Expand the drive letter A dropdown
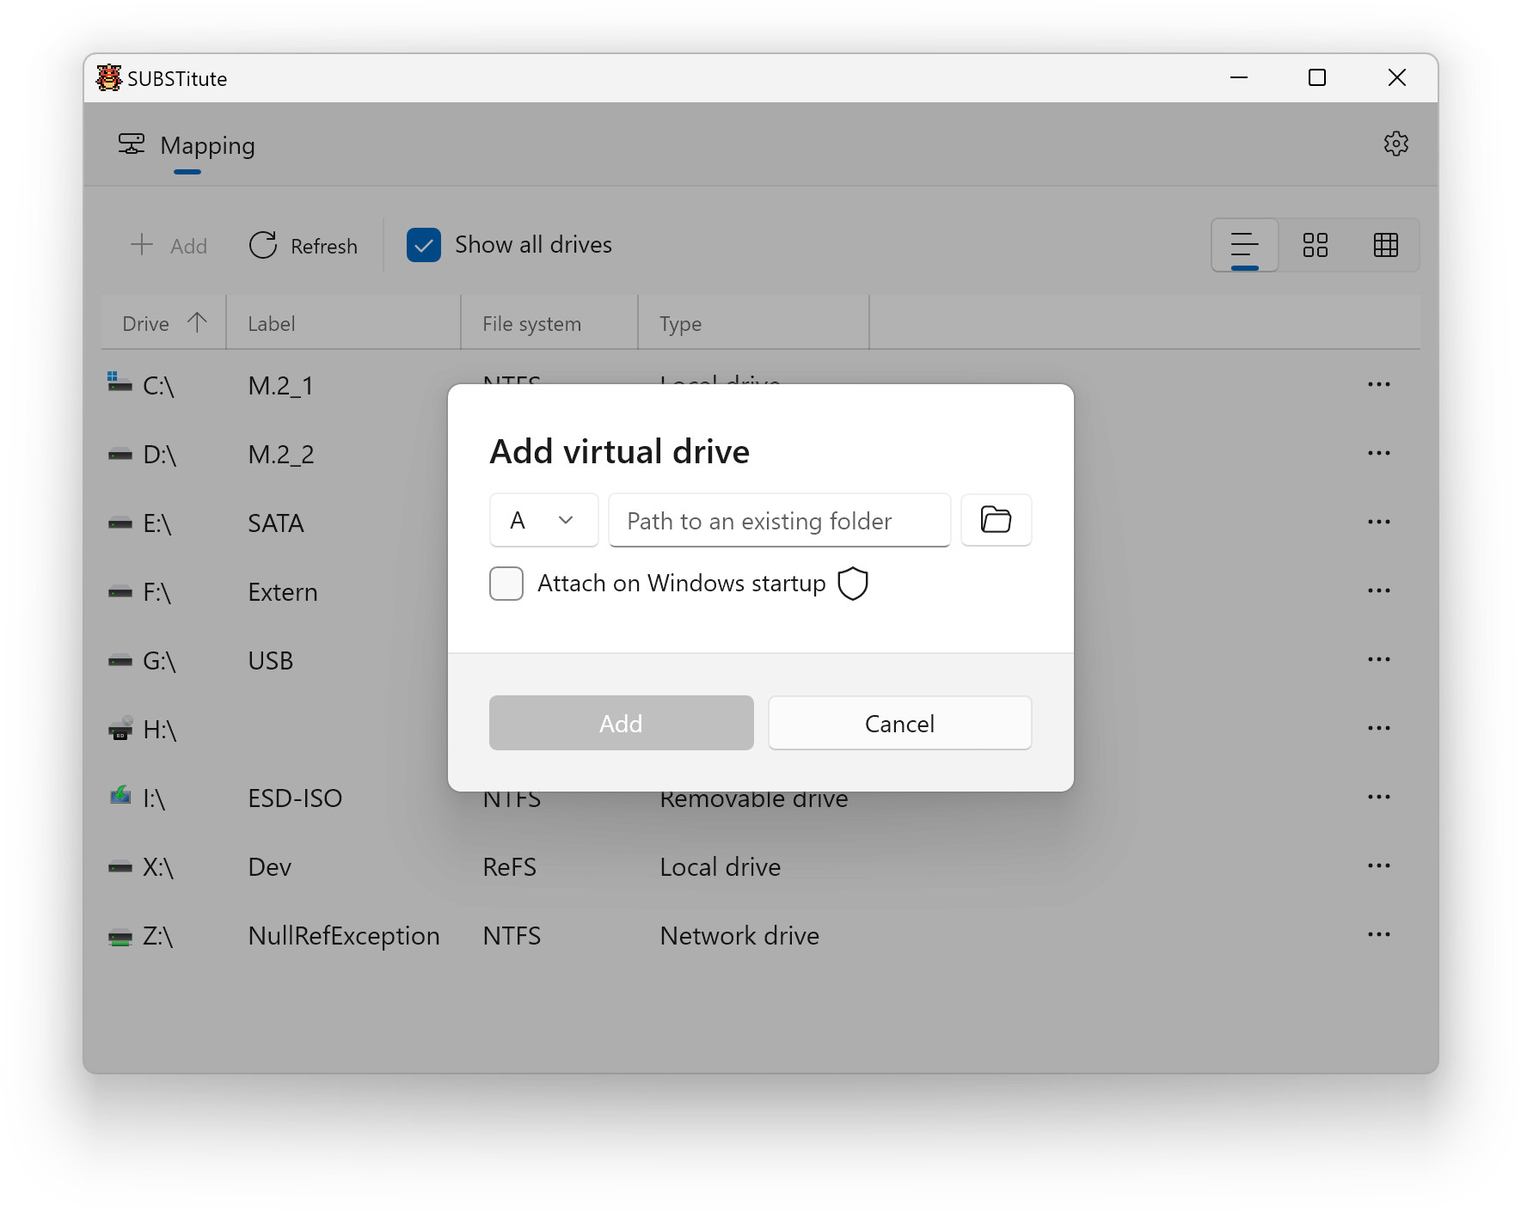The height and width of the screenshot is (1211, 1521). click(543, 520)
